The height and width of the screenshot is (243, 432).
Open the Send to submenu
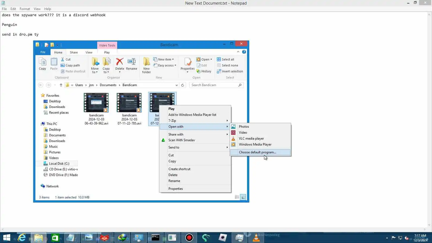tap(195, 147)
